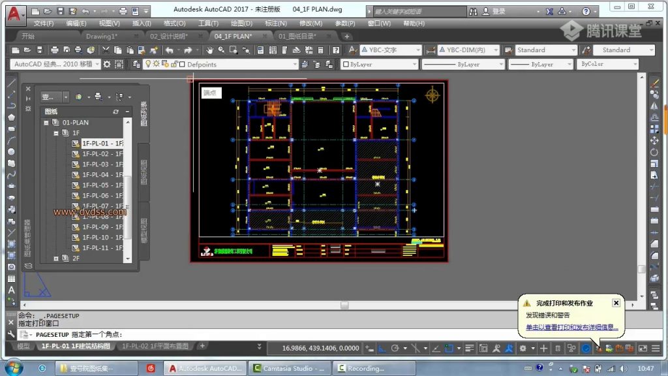The height and width of the screenshot is (376, 668).
Task: Open the ByColor plot style dropdown
Action: point(608,65)
